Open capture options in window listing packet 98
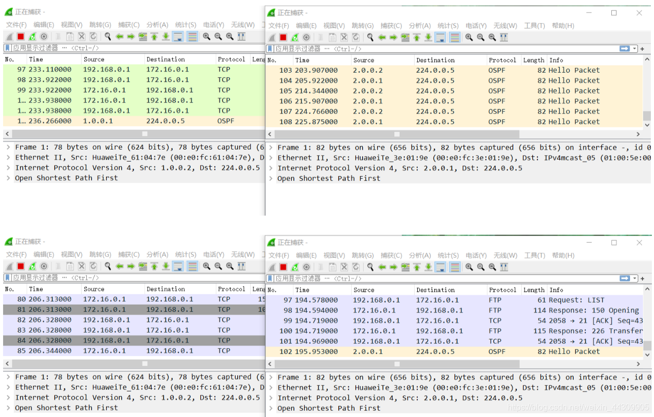 (x=44, y=36)
